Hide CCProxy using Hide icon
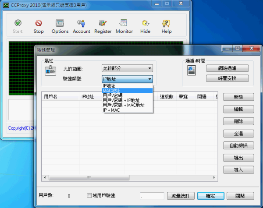The width and height of the screenshot is (263, 208). [x=145, y=26]
